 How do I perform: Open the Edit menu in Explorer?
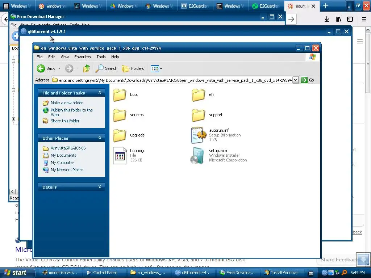click(x=51, y=57)
